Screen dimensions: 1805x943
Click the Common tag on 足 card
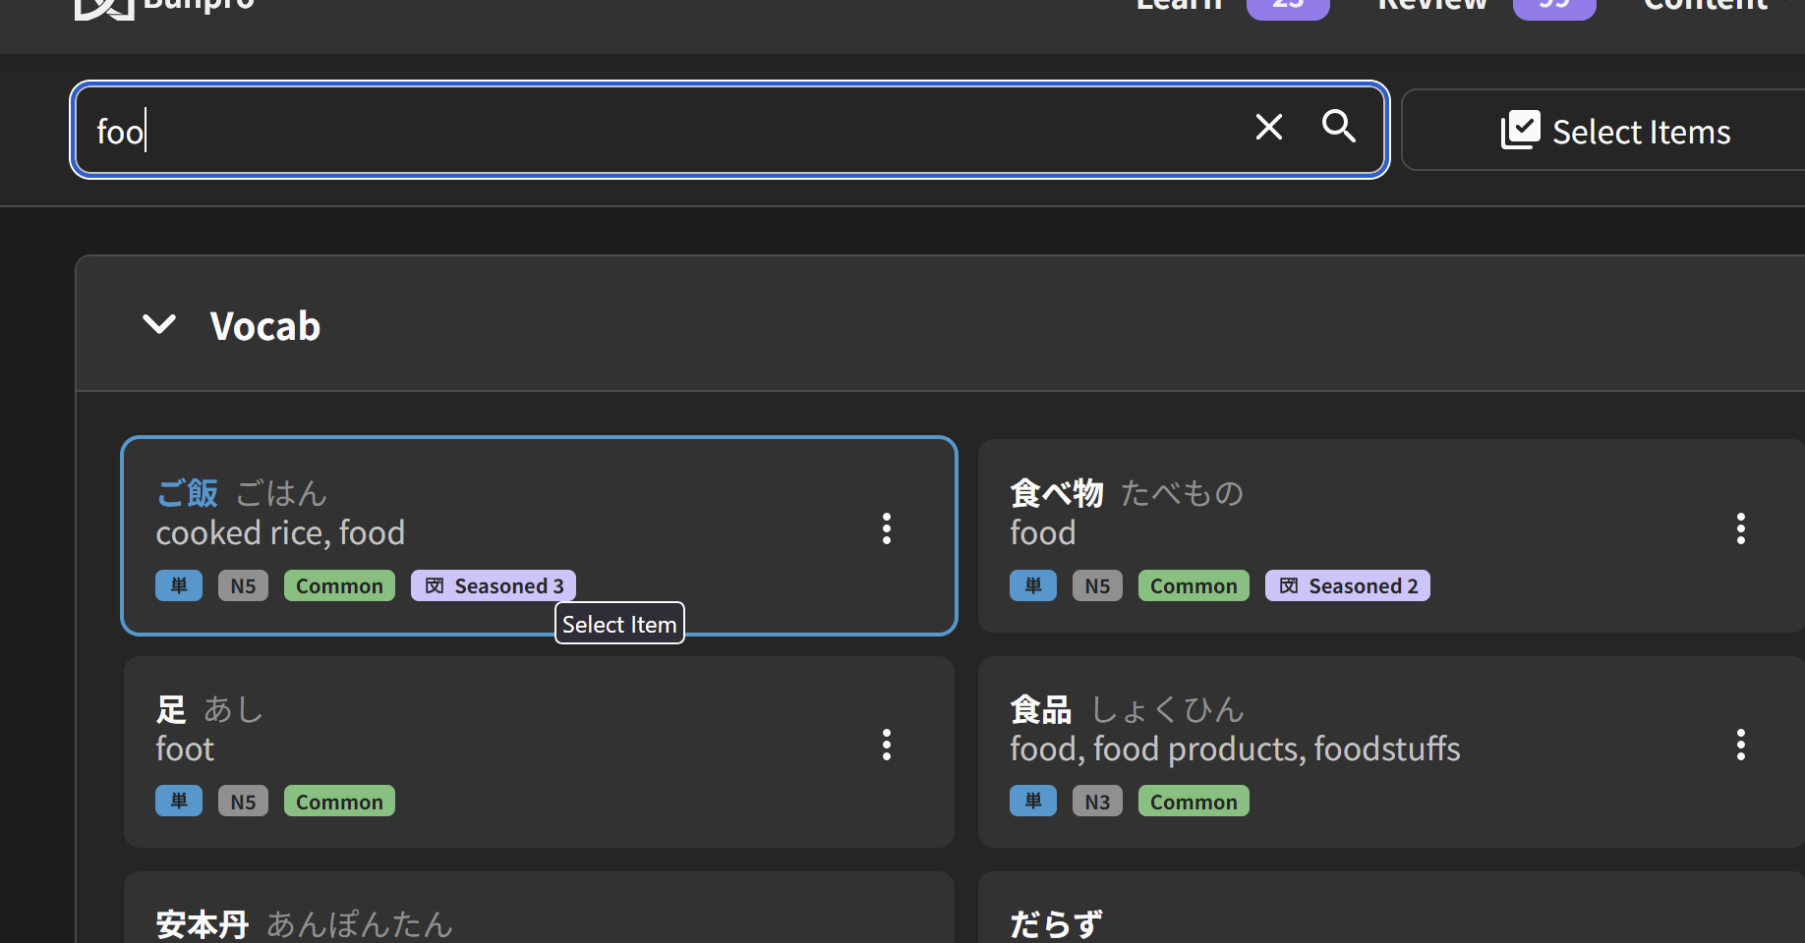[339, 802]
